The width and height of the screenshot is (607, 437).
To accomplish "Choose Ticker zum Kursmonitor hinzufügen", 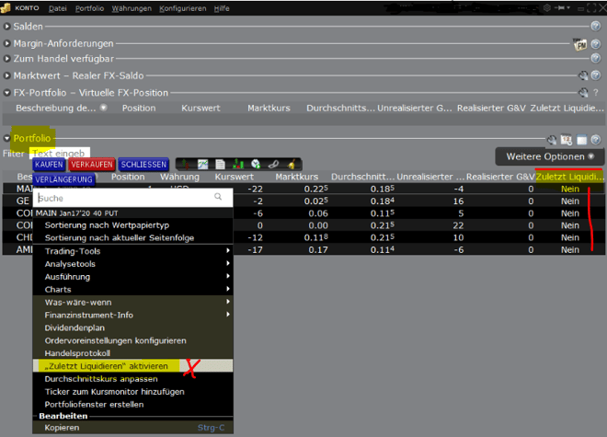I will (132, 392).
